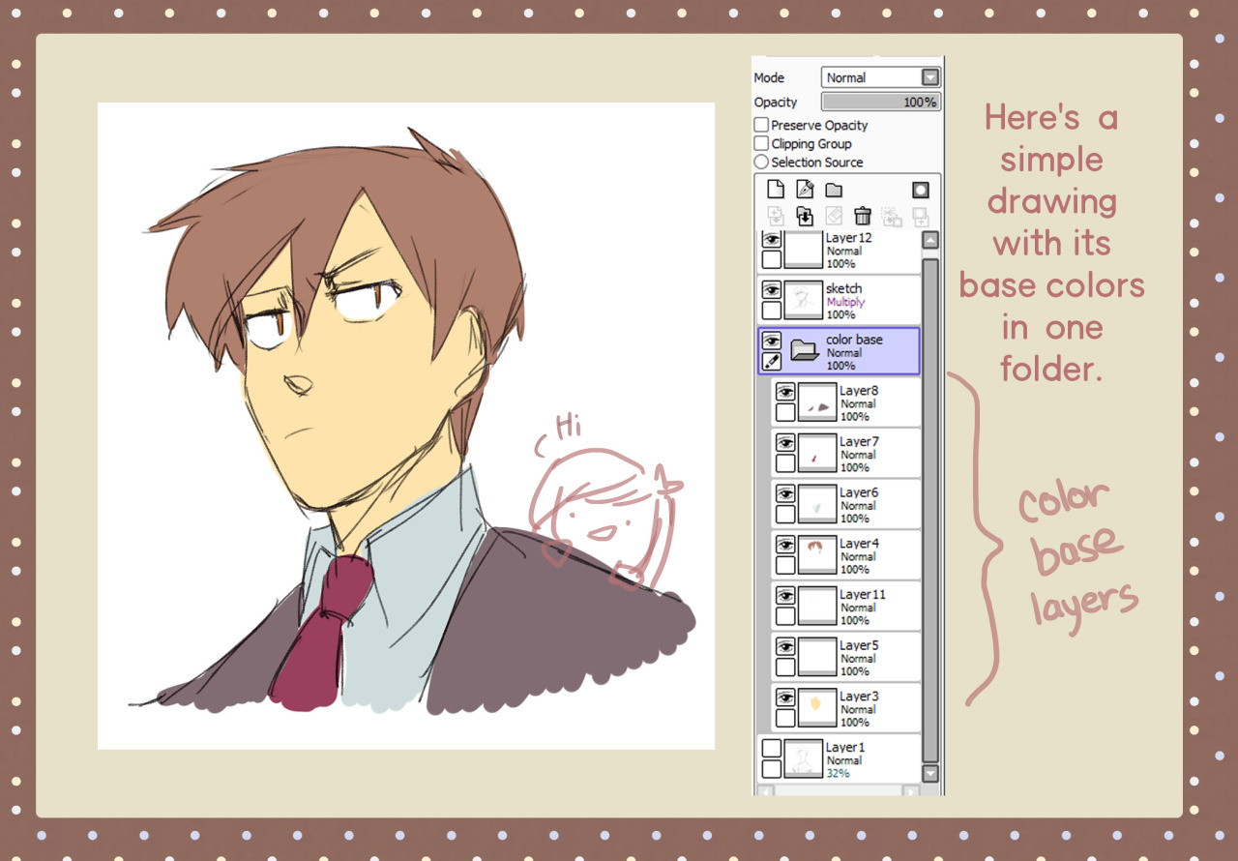Click the layer list scroll-down arrow

coord(930,773)
